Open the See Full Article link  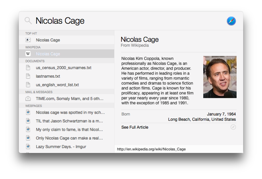pyautogui.click(x=135, y=127)
